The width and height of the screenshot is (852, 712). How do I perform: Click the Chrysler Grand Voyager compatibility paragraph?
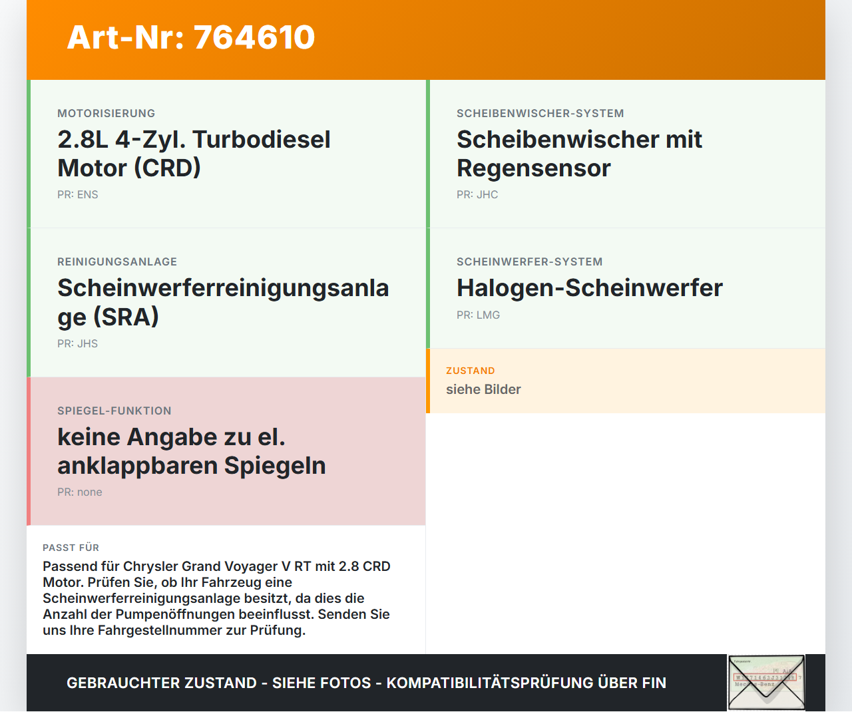216,598
